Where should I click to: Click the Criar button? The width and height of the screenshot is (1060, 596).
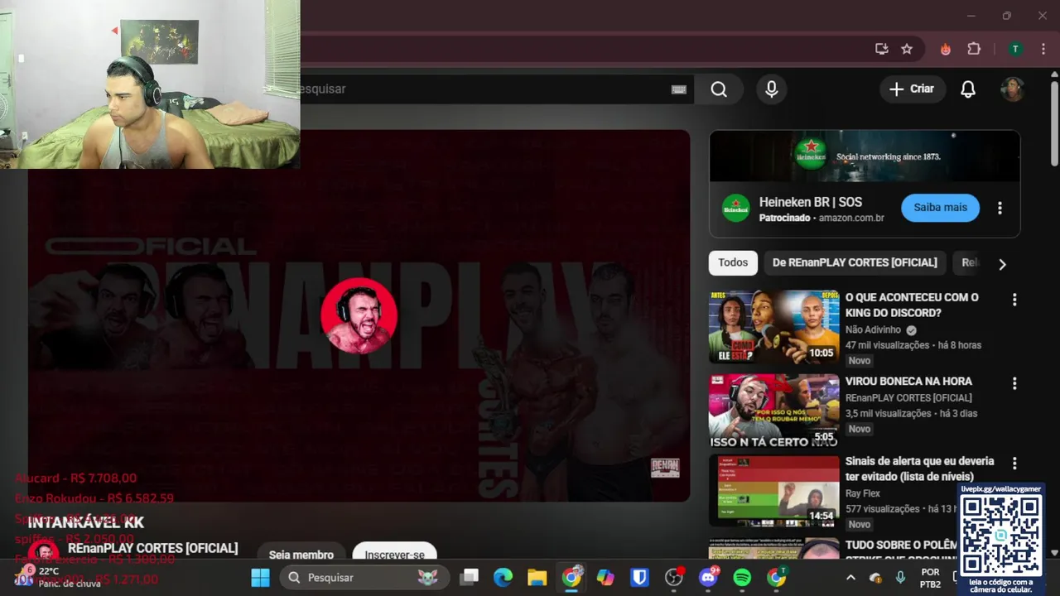click(913, 89)
